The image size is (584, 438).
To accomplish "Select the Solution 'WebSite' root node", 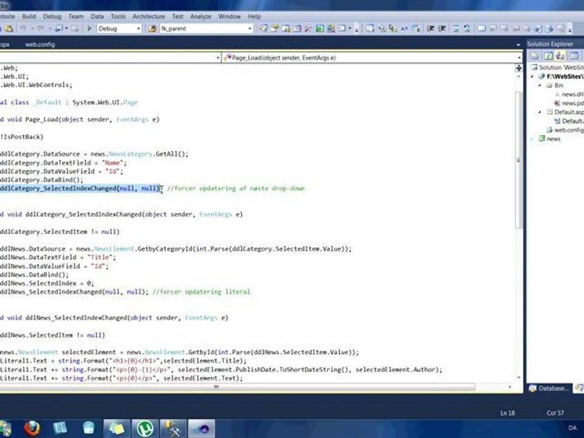I will [557, 68].
